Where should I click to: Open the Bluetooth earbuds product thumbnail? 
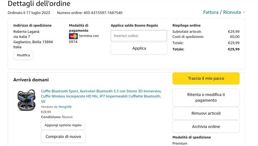[26, 100]
